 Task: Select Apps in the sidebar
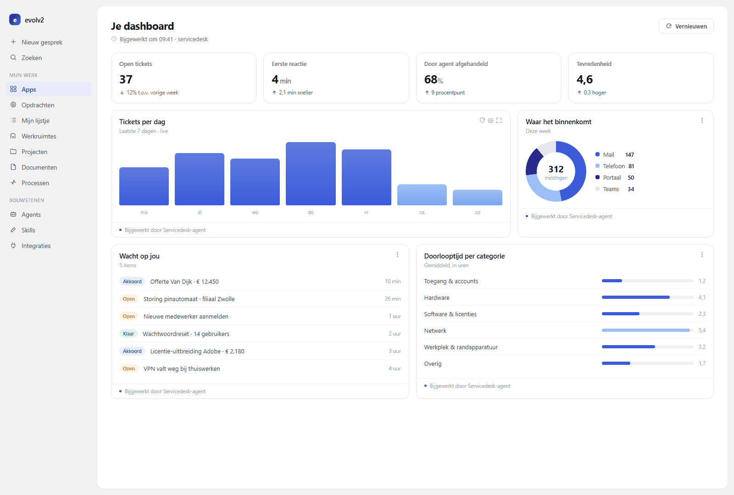(49, 89)
